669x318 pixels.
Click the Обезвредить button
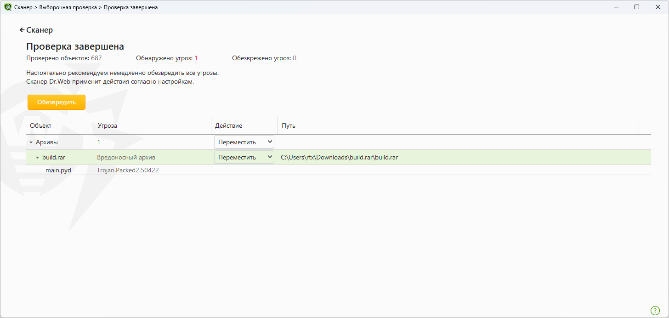[x=57, y=102]
